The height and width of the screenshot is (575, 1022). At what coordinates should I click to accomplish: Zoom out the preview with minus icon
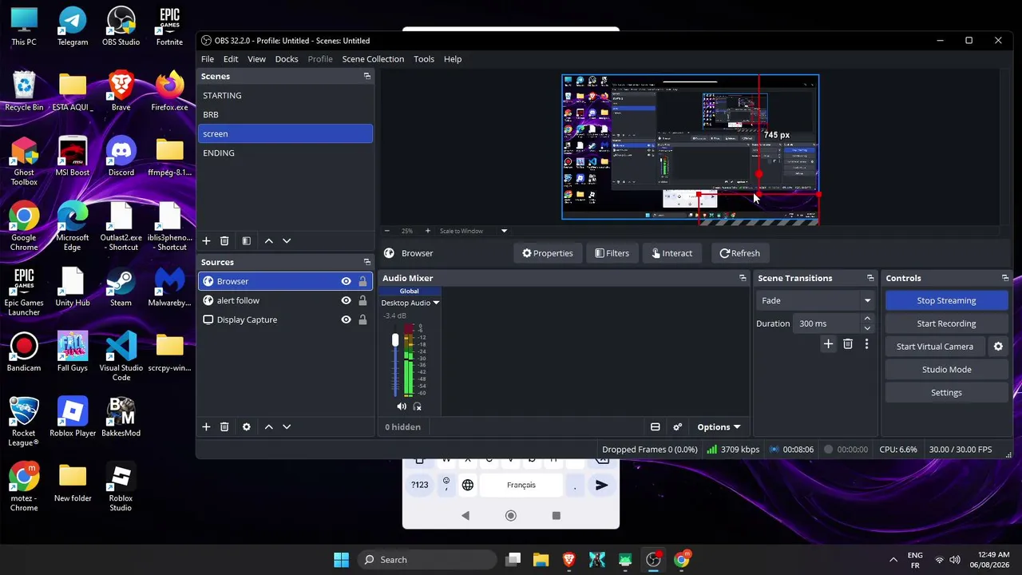pyautogui.click(x=387, y=231)
